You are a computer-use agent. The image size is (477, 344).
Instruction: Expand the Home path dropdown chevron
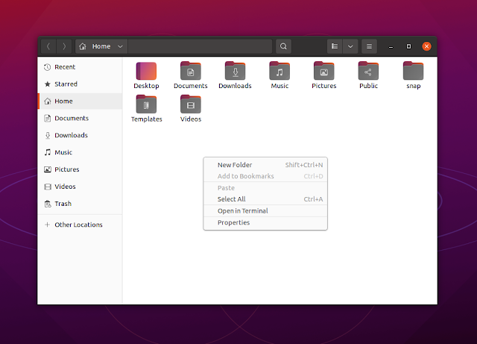click(120, 46)
